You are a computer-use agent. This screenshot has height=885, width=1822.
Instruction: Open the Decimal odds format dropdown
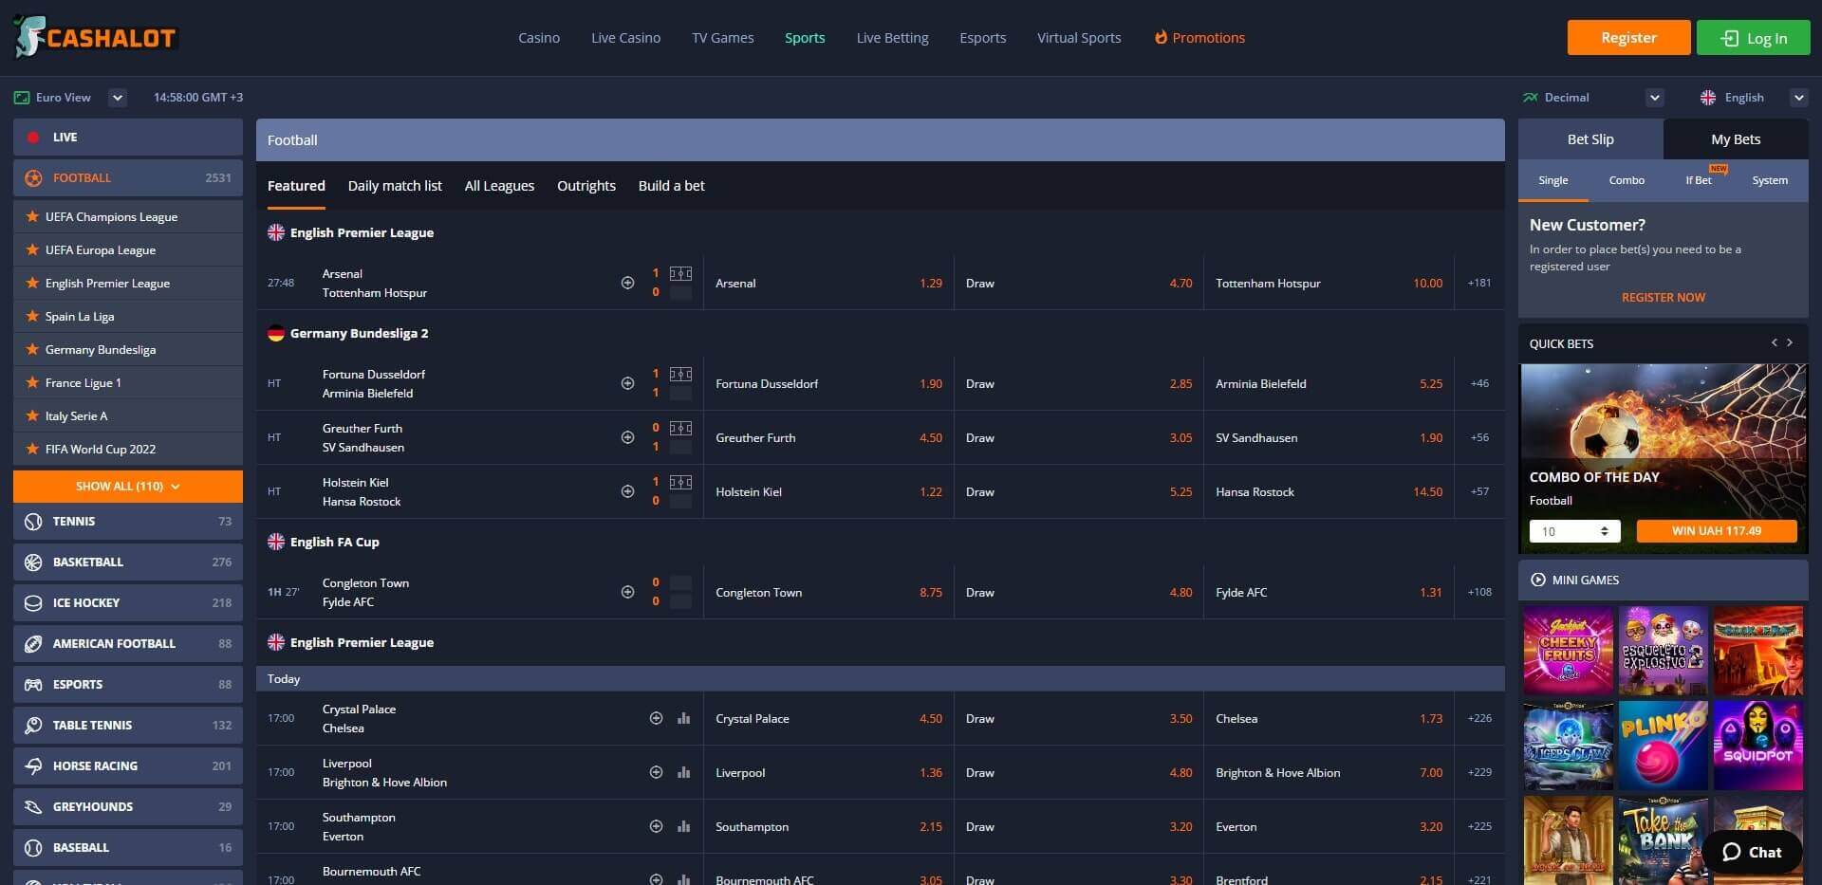click(x=1654, y=98)
